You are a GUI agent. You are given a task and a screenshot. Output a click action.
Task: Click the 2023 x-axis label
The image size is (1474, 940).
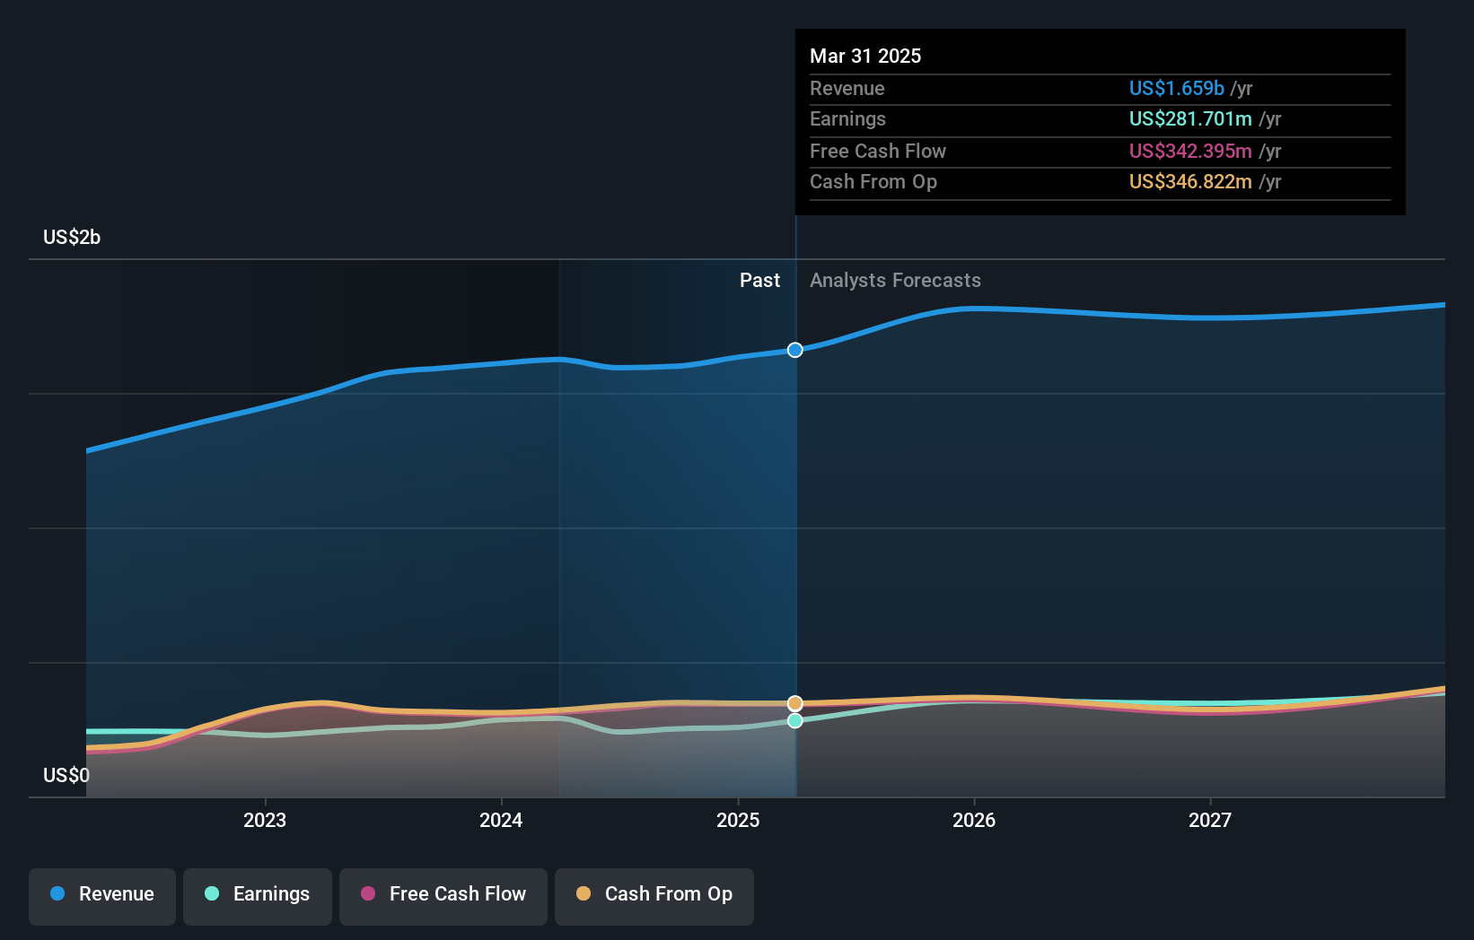265,820
